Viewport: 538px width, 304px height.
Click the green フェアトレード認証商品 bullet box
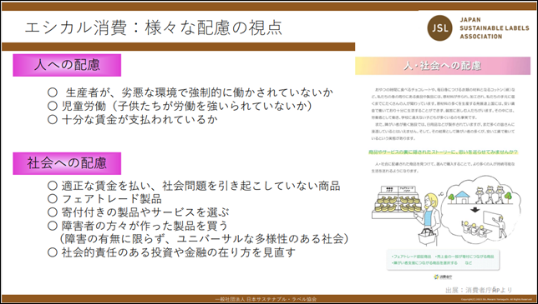click(x=443, y=260)
